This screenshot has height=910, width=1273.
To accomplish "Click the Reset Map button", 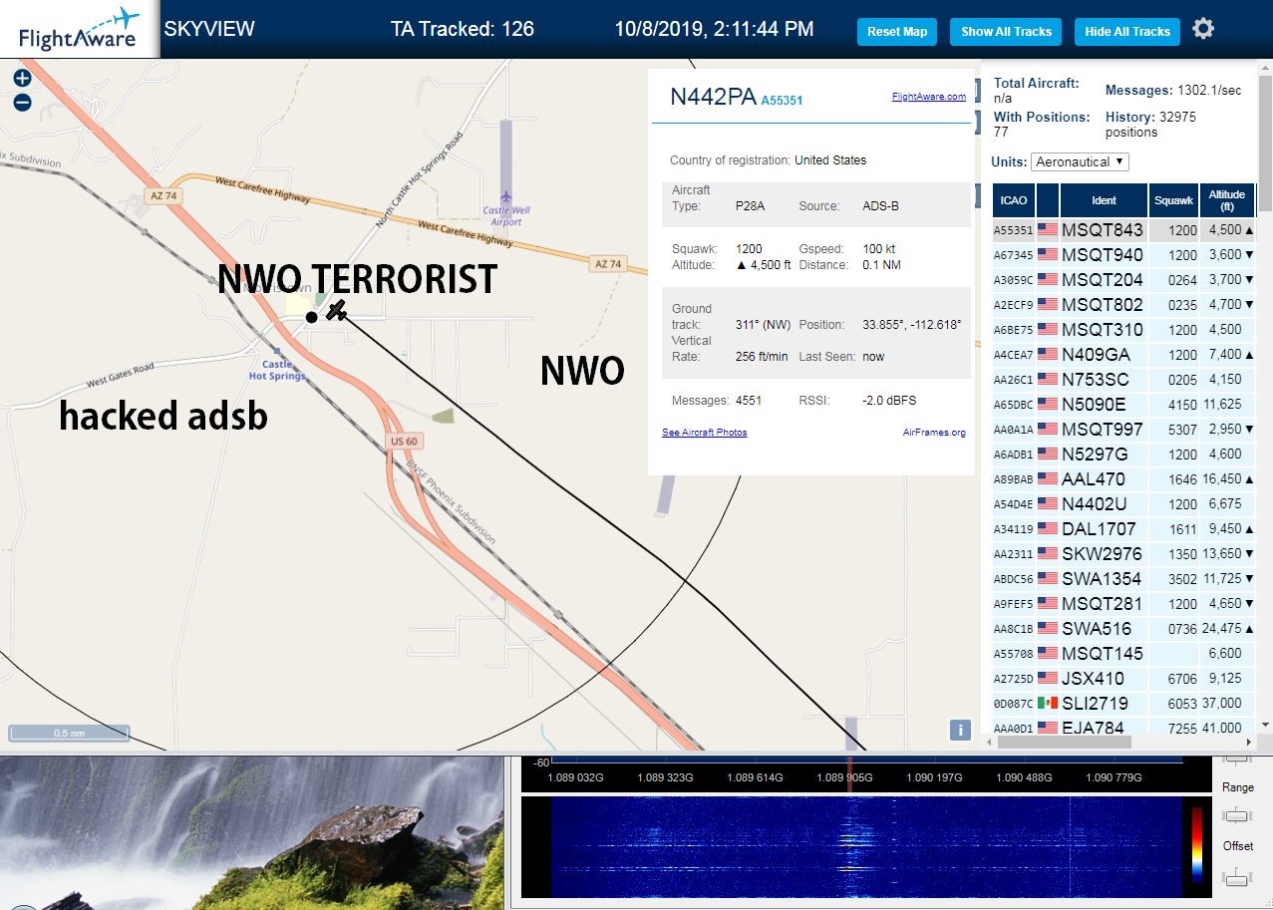I will (x=897, y=32).
